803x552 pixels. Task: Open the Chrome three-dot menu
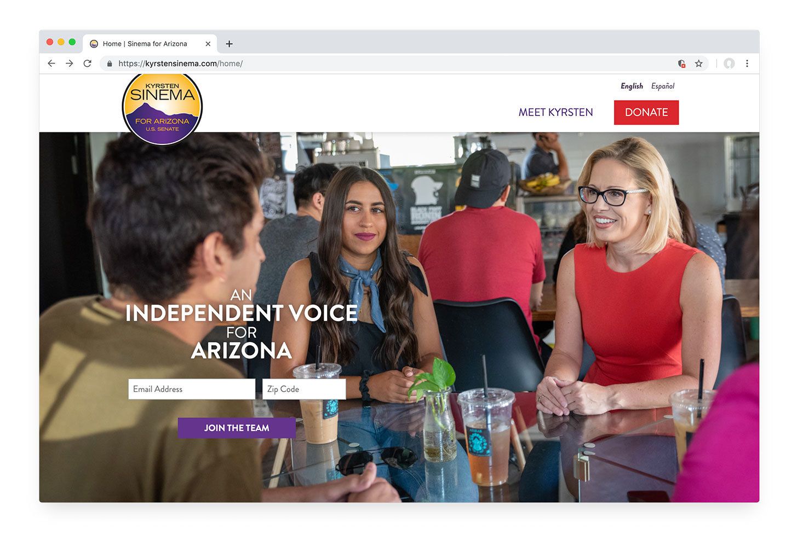(747, 63)
